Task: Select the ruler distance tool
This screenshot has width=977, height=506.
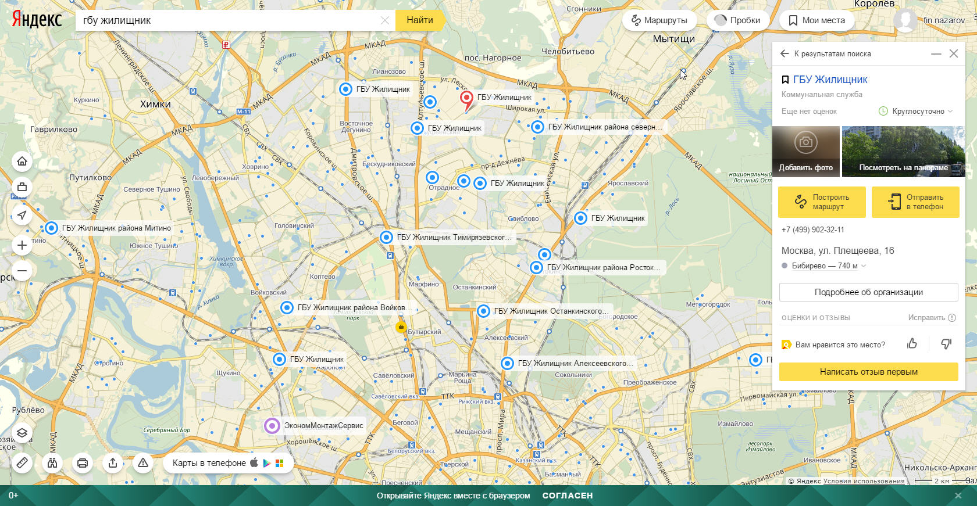Action: [22, 463]
